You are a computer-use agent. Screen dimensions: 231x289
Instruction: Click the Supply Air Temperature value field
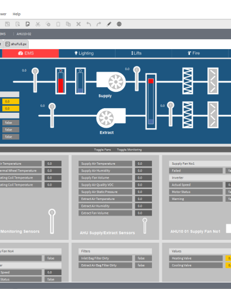(143, 164)
